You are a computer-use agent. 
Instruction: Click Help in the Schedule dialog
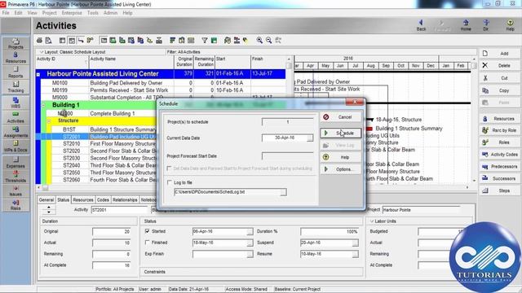[341, 157]
